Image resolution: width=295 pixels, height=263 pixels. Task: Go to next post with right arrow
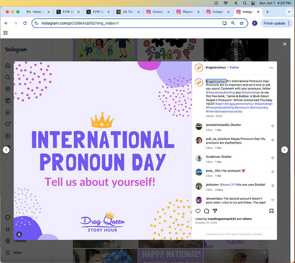[284, 150]
